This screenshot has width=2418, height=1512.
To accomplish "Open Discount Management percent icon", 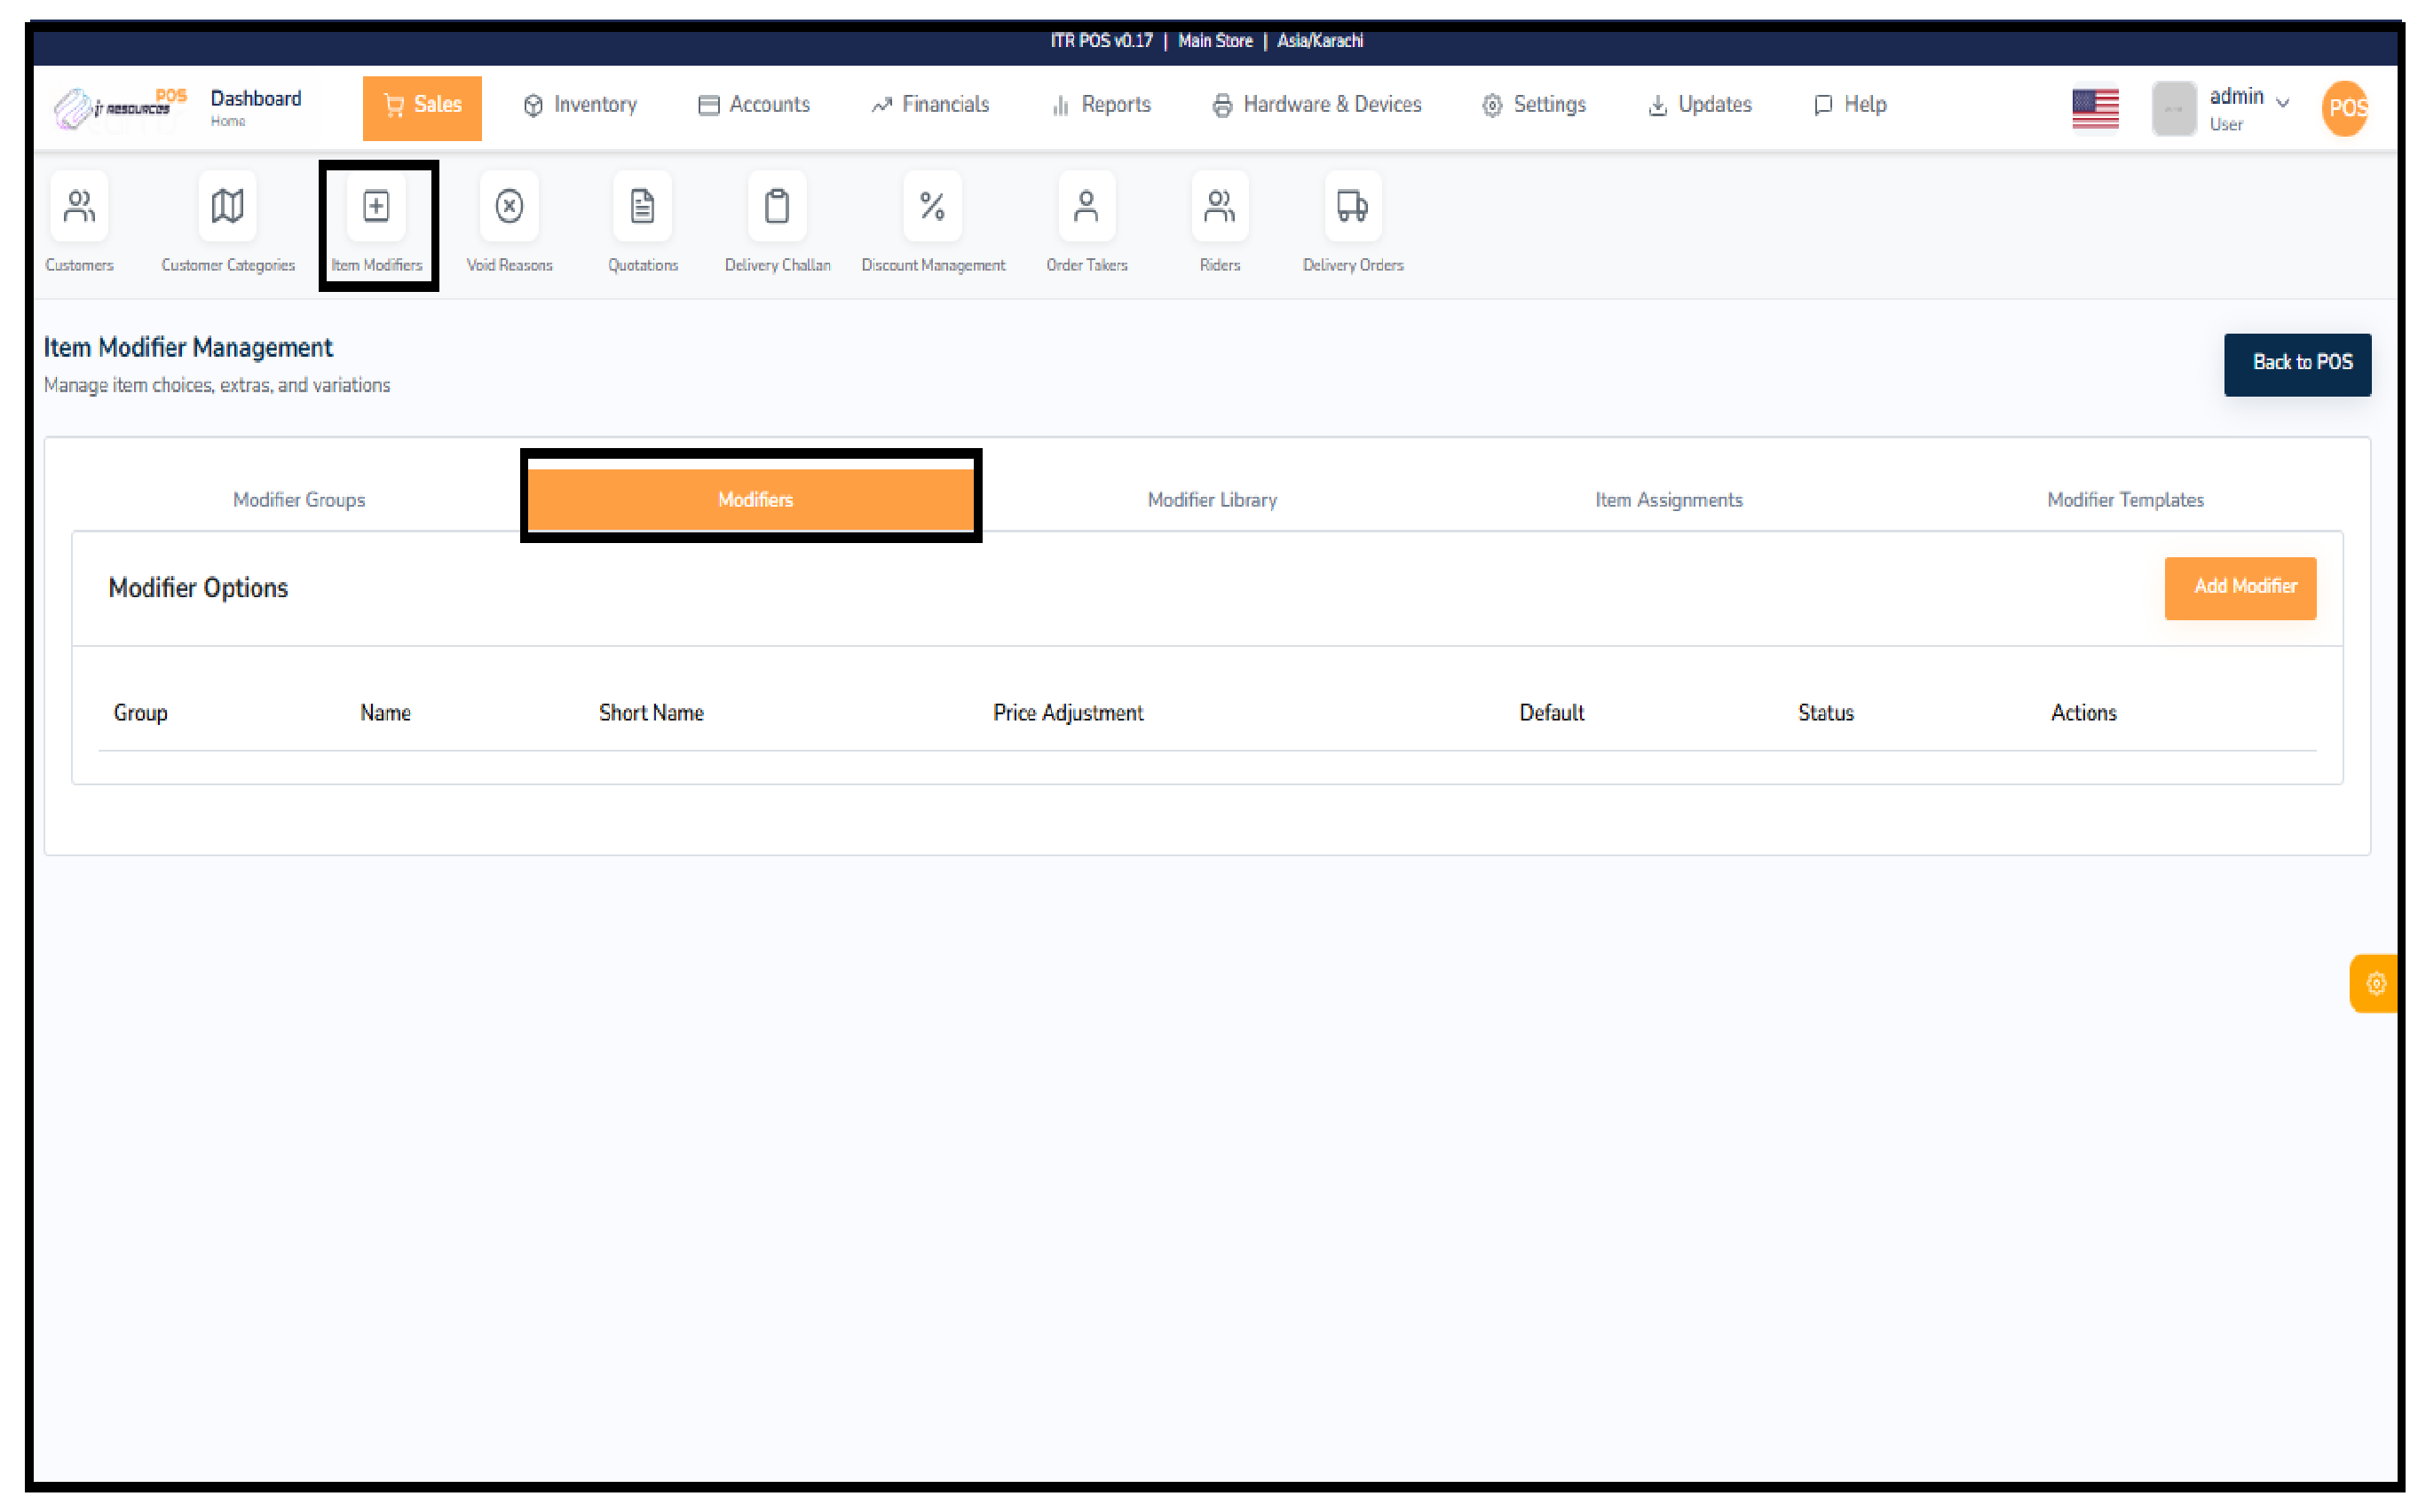I will pos(932,207).
